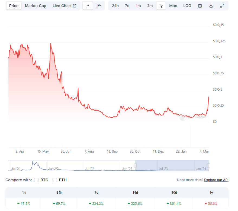Set chart range to 24h
238x211 pixels.
pos(115,6)
